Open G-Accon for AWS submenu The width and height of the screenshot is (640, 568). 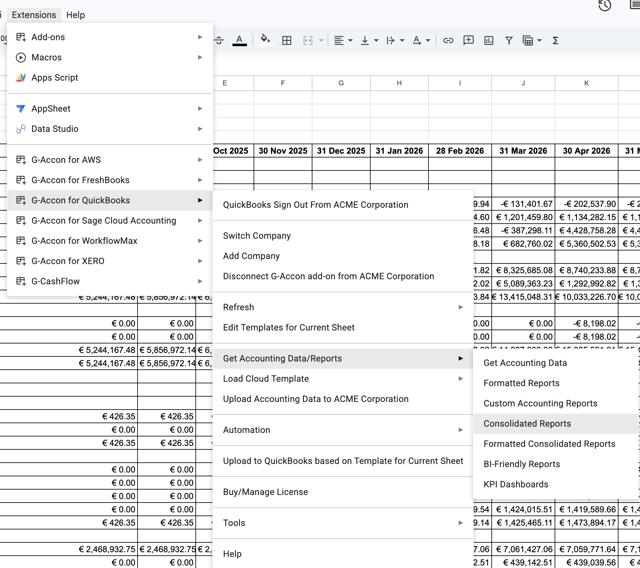[110, 160]
